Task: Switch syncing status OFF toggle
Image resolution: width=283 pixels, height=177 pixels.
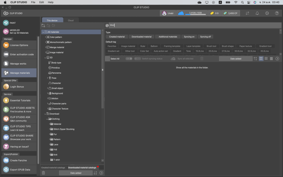Action: 137,58
